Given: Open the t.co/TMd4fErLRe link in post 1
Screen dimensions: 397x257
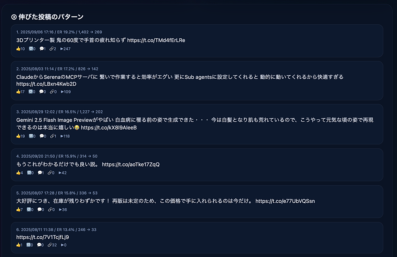Looking at the screenshot, I should tap(156, 40).
